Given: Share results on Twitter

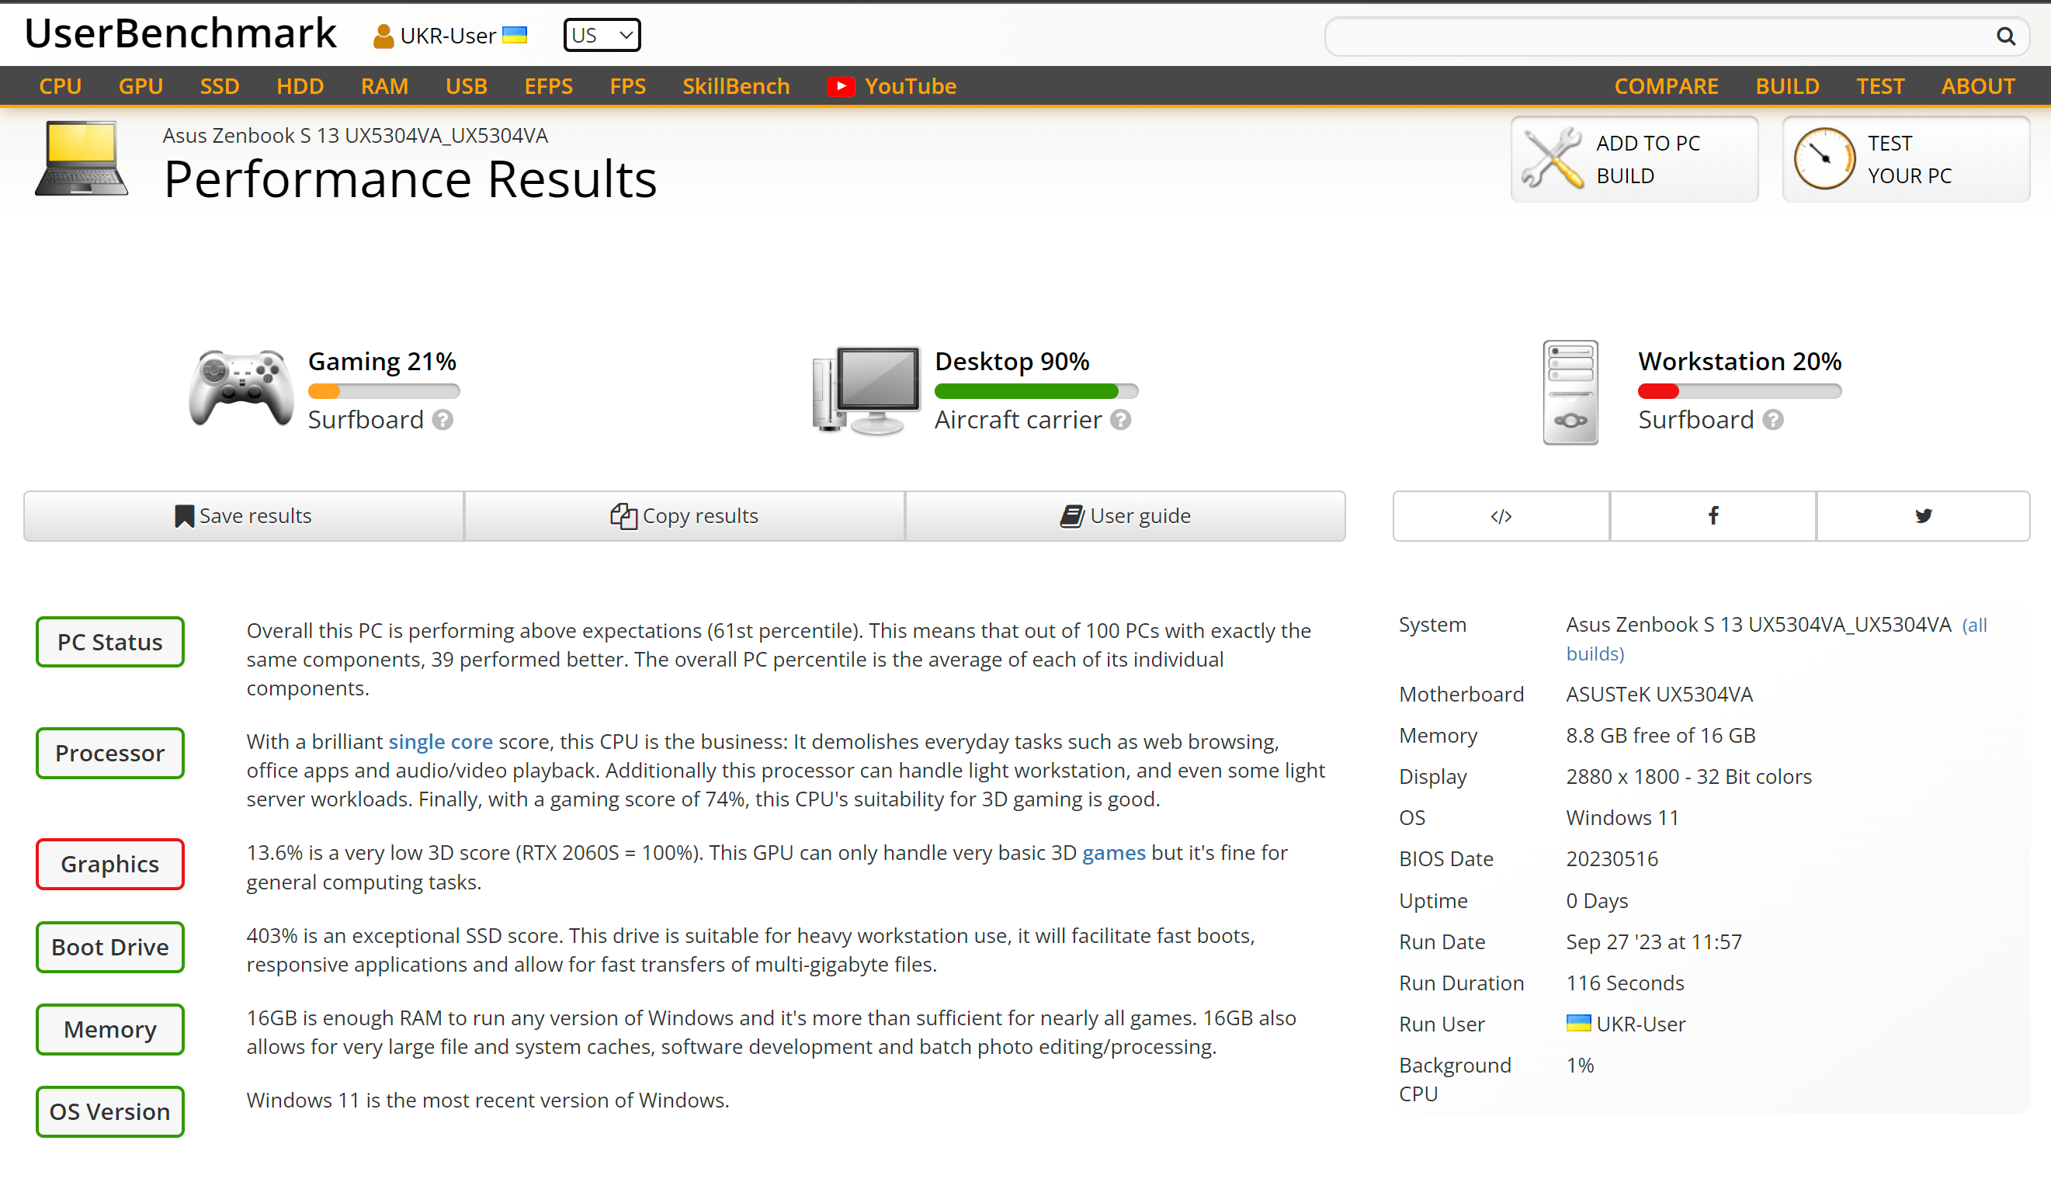Looking at the screenshot, I should 1923,516.
